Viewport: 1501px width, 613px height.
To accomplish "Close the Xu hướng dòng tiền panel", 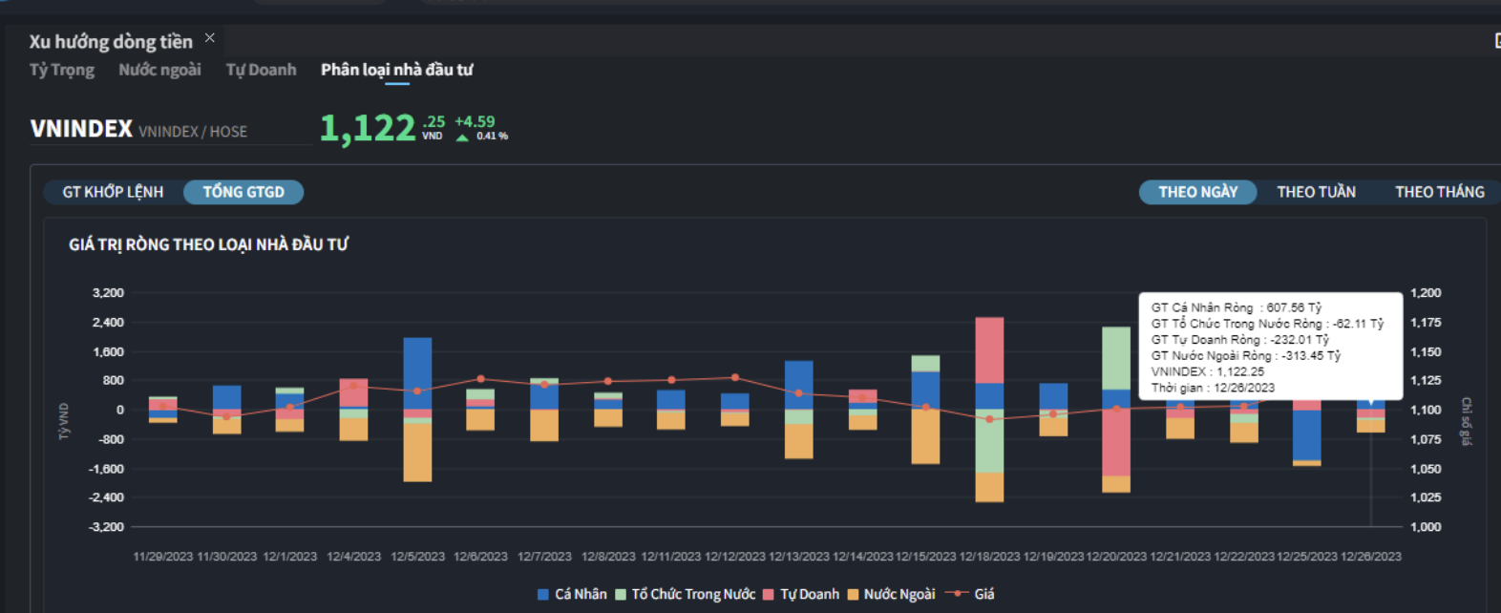I will (210, 38).
